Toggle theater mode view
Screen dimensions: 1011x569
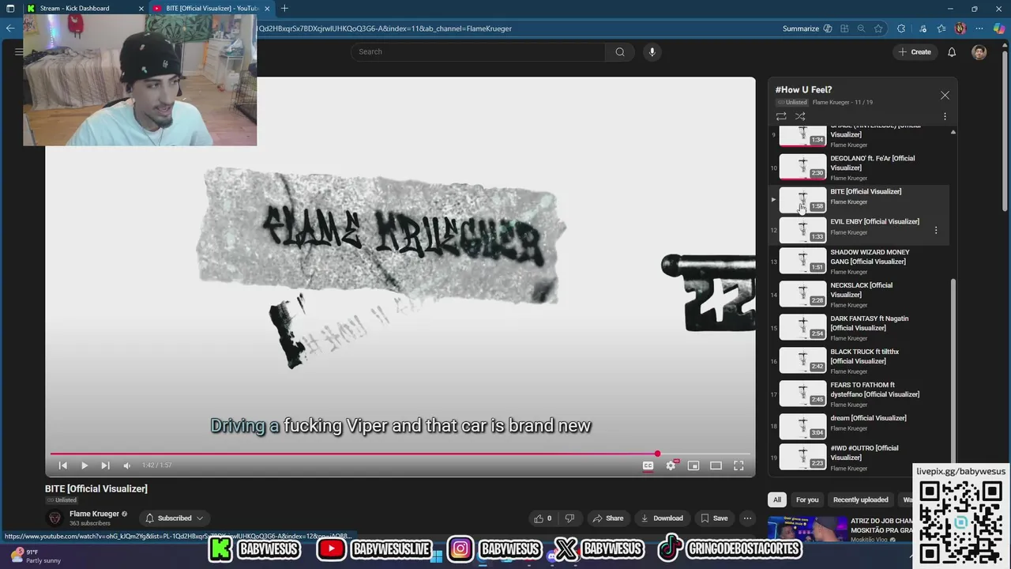[x=716, y=465]
